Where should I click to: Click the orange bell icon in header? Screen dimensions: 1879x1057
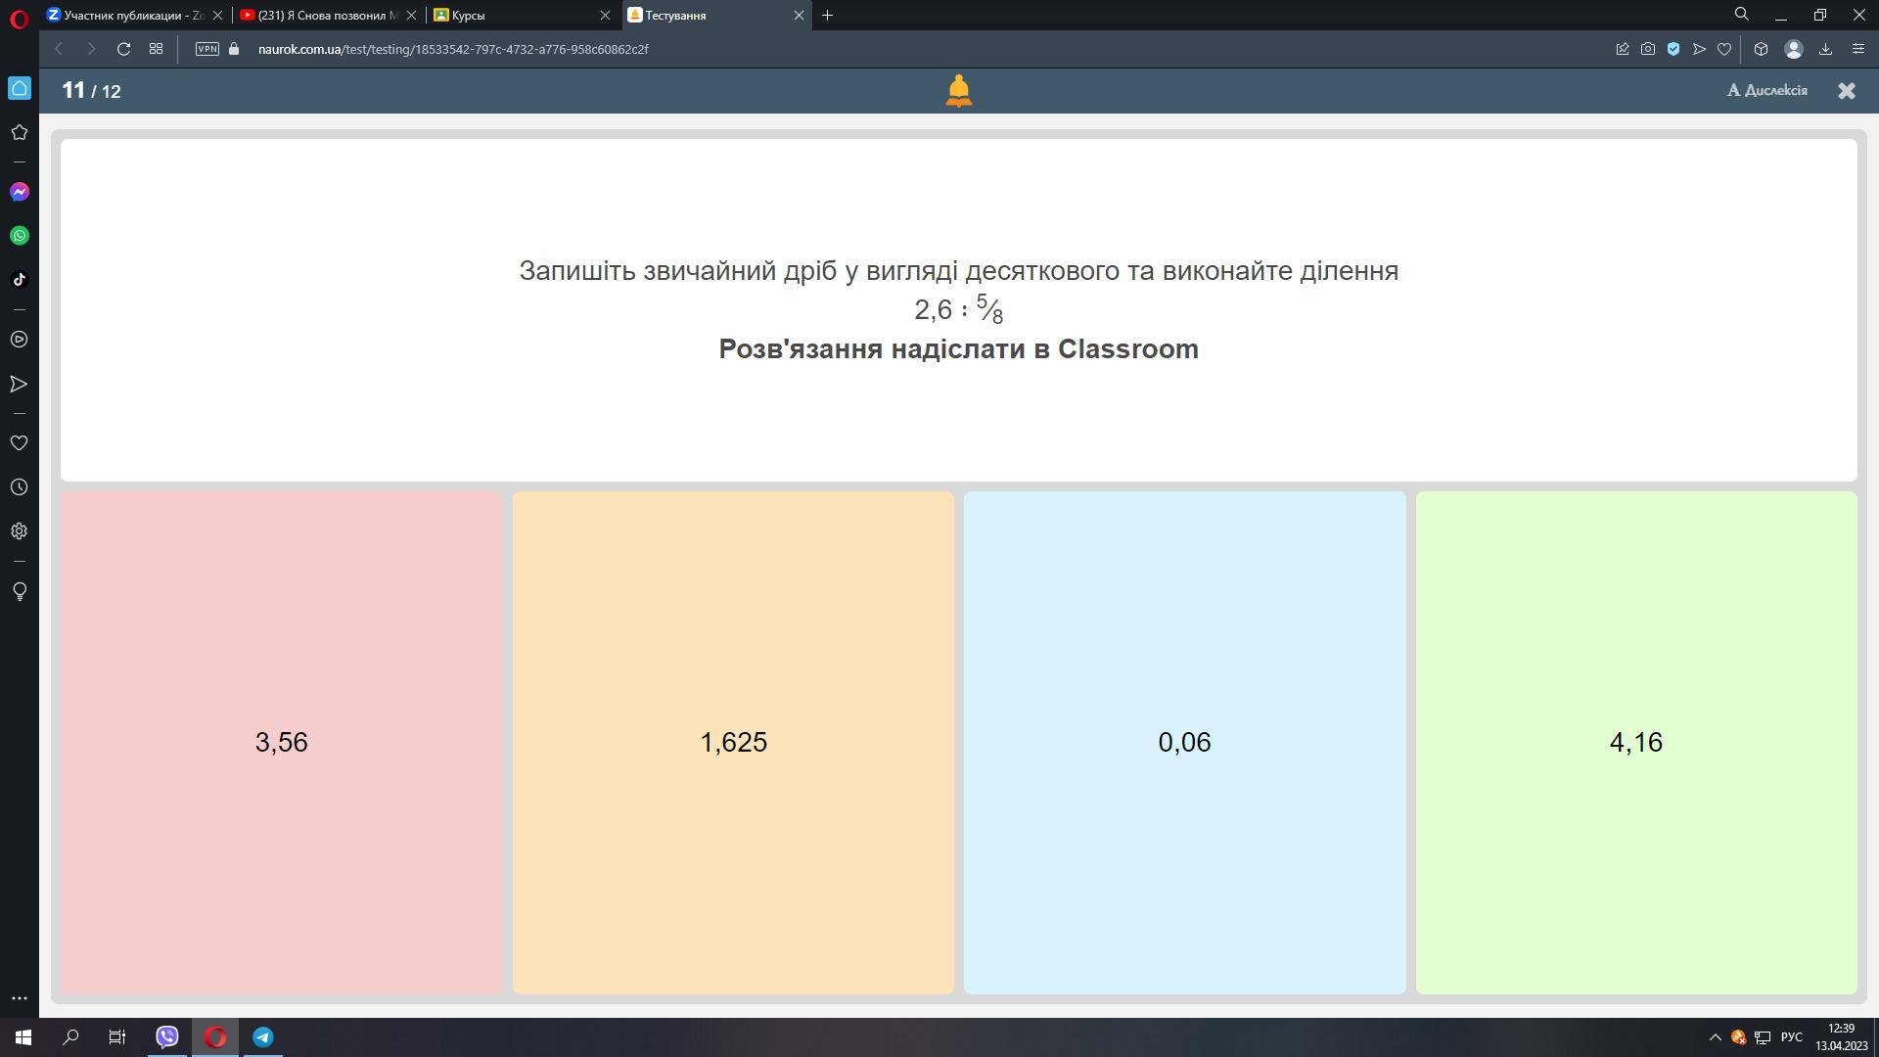(x=958, y=91)
